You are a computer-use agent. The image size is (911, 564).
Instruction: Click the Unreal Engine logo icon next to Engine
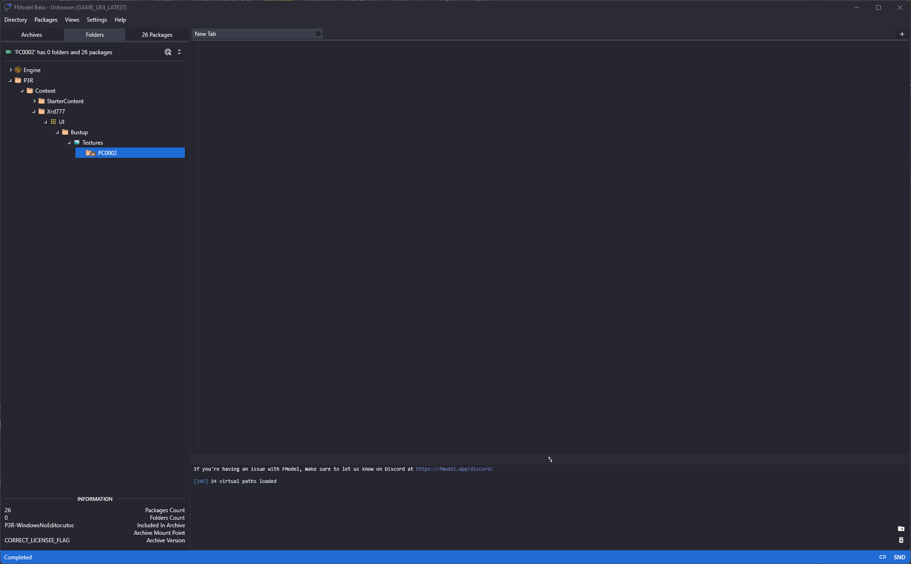18,70
